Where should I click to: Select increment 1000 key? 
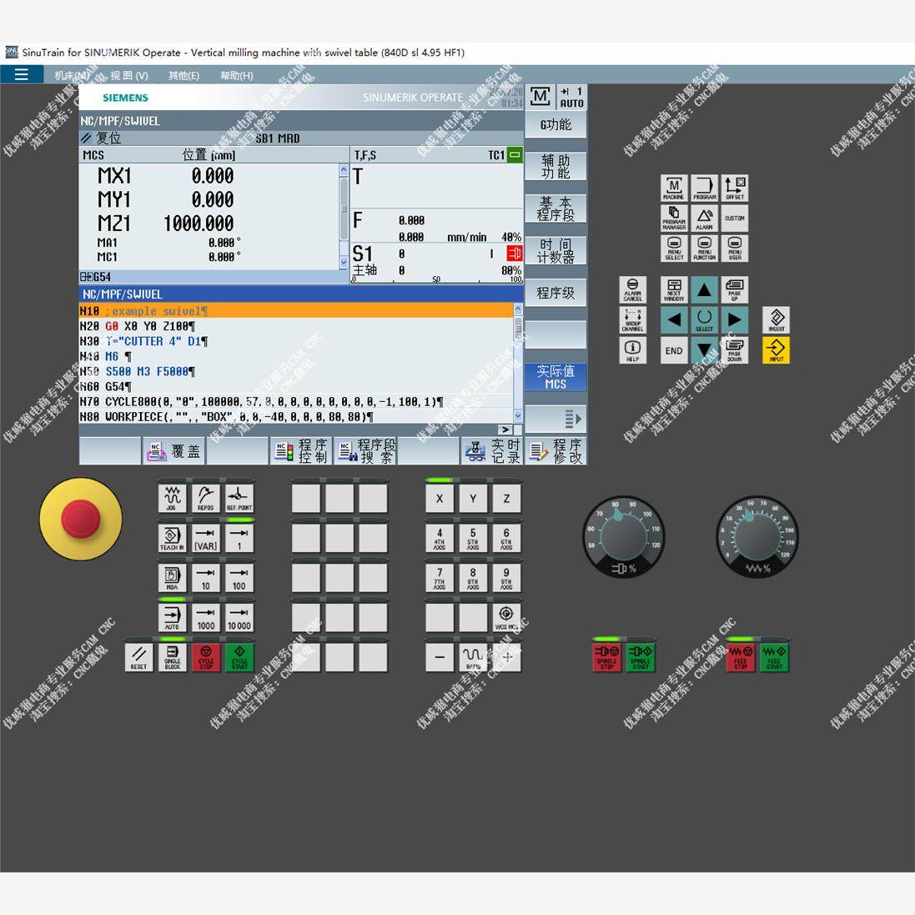click(x=205, y=617)
